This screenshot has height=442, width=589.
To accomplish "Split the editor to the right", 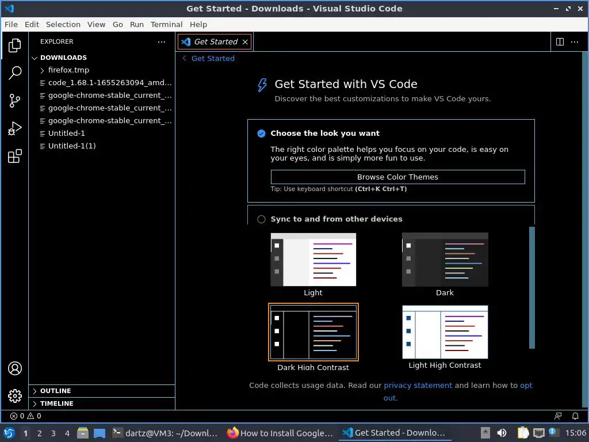I will (x=560, y=41).
